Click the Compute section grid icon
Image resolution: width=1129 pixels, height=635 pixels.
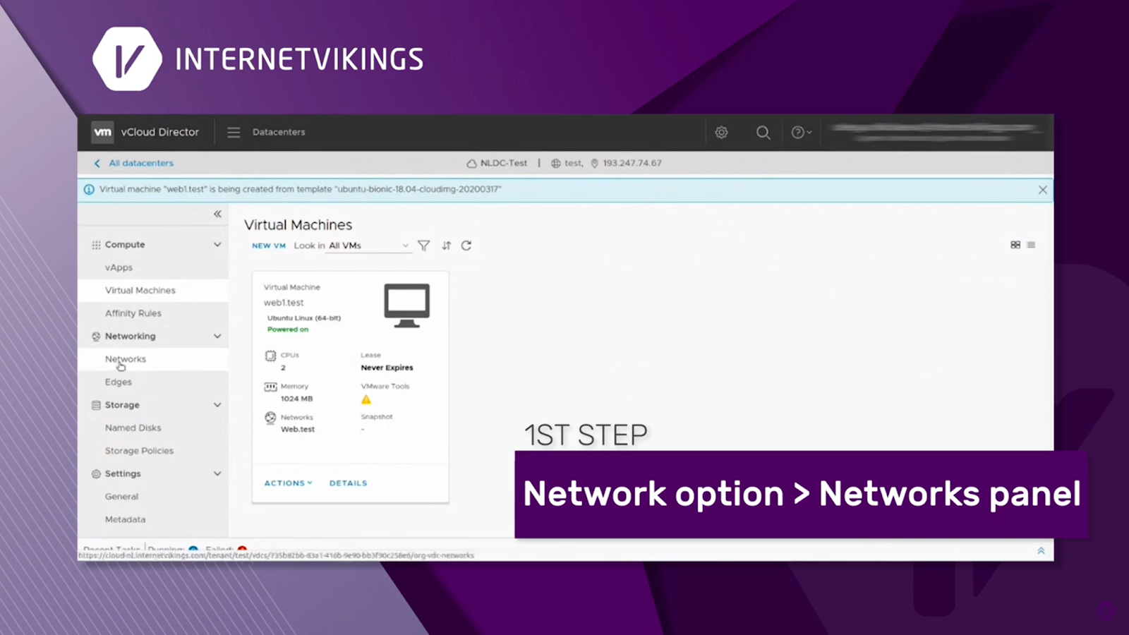[x=96, y=245]
